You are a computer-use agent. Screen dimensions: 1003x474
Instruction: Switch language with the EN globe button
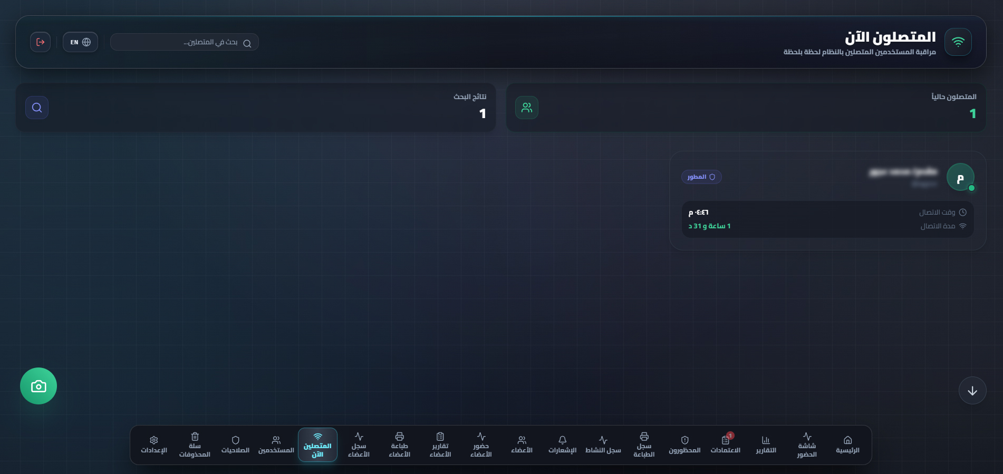(80, 42)
